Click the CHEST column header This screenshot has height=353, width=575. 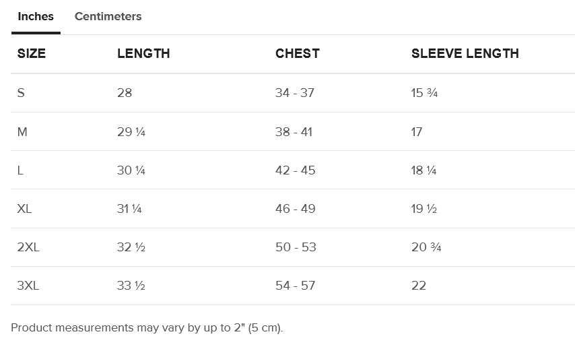(297, 54)
